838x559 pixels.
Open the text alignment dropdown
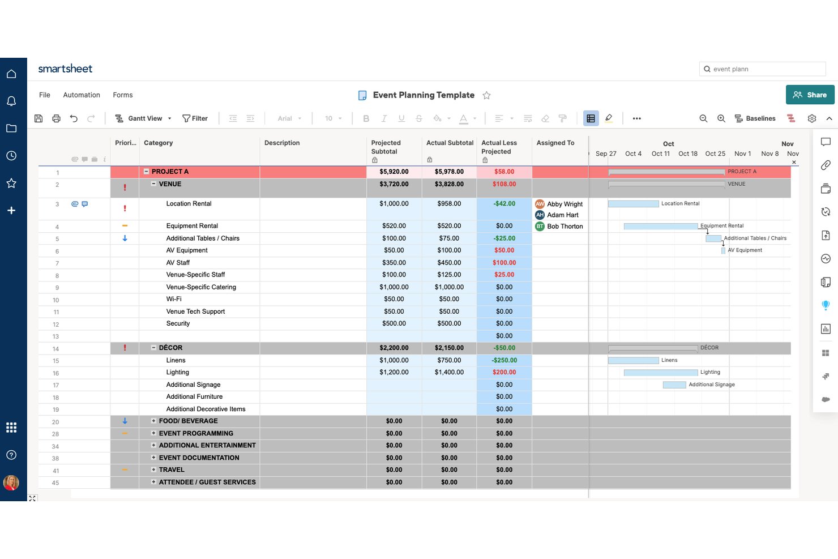pos(503,118)
